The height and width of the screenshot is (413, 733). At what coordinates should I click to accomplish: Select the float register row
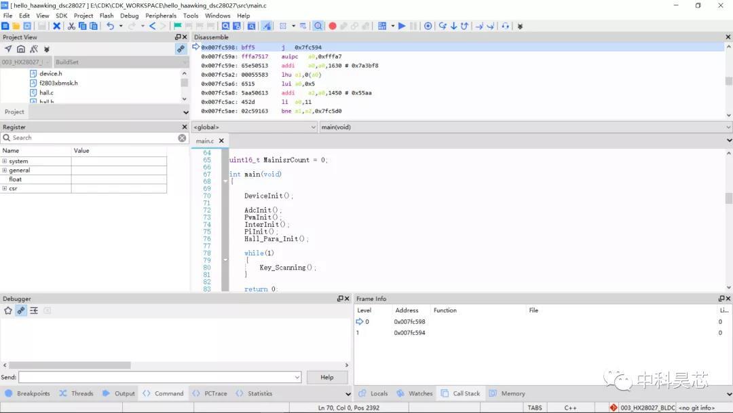pyautogui.click(x=83, y=179)
